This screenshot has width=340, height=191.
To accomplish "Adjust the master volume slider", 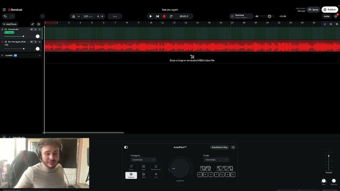I will tap(267, 16).
